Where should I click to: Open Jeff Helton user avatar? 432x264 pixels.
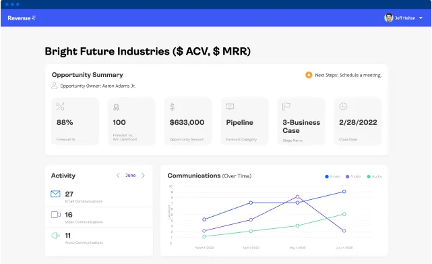388,18
